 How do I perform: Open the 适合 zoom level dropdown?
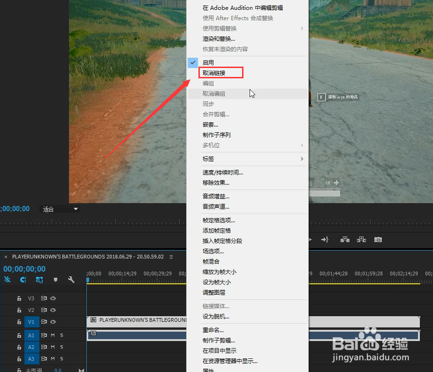point(60,209)
